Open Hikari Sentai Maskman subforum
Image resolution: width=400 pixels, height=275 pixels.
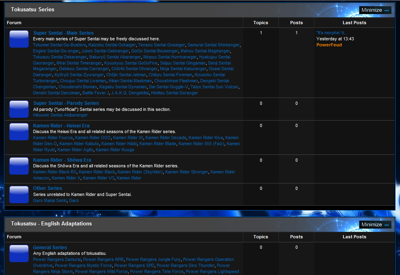point(130,81)
